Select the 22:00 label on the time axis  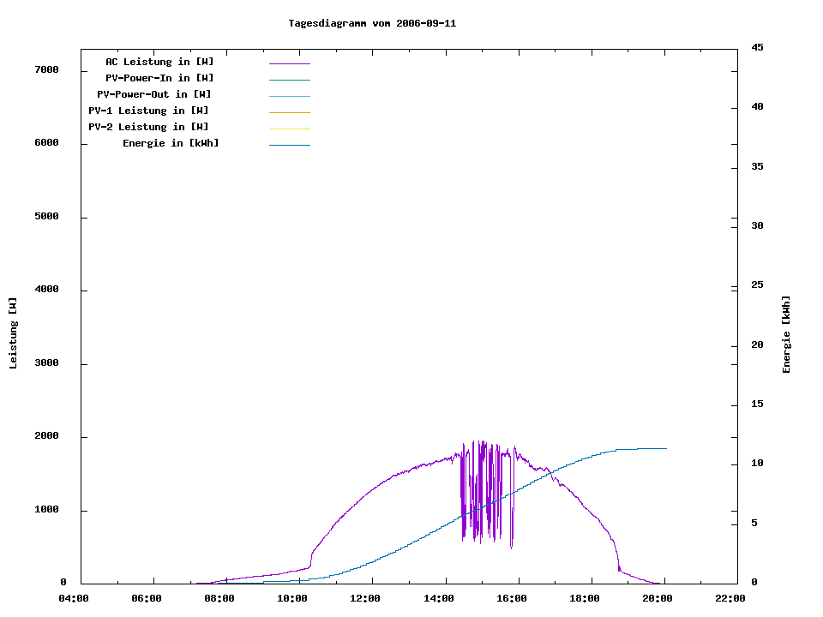730,598
